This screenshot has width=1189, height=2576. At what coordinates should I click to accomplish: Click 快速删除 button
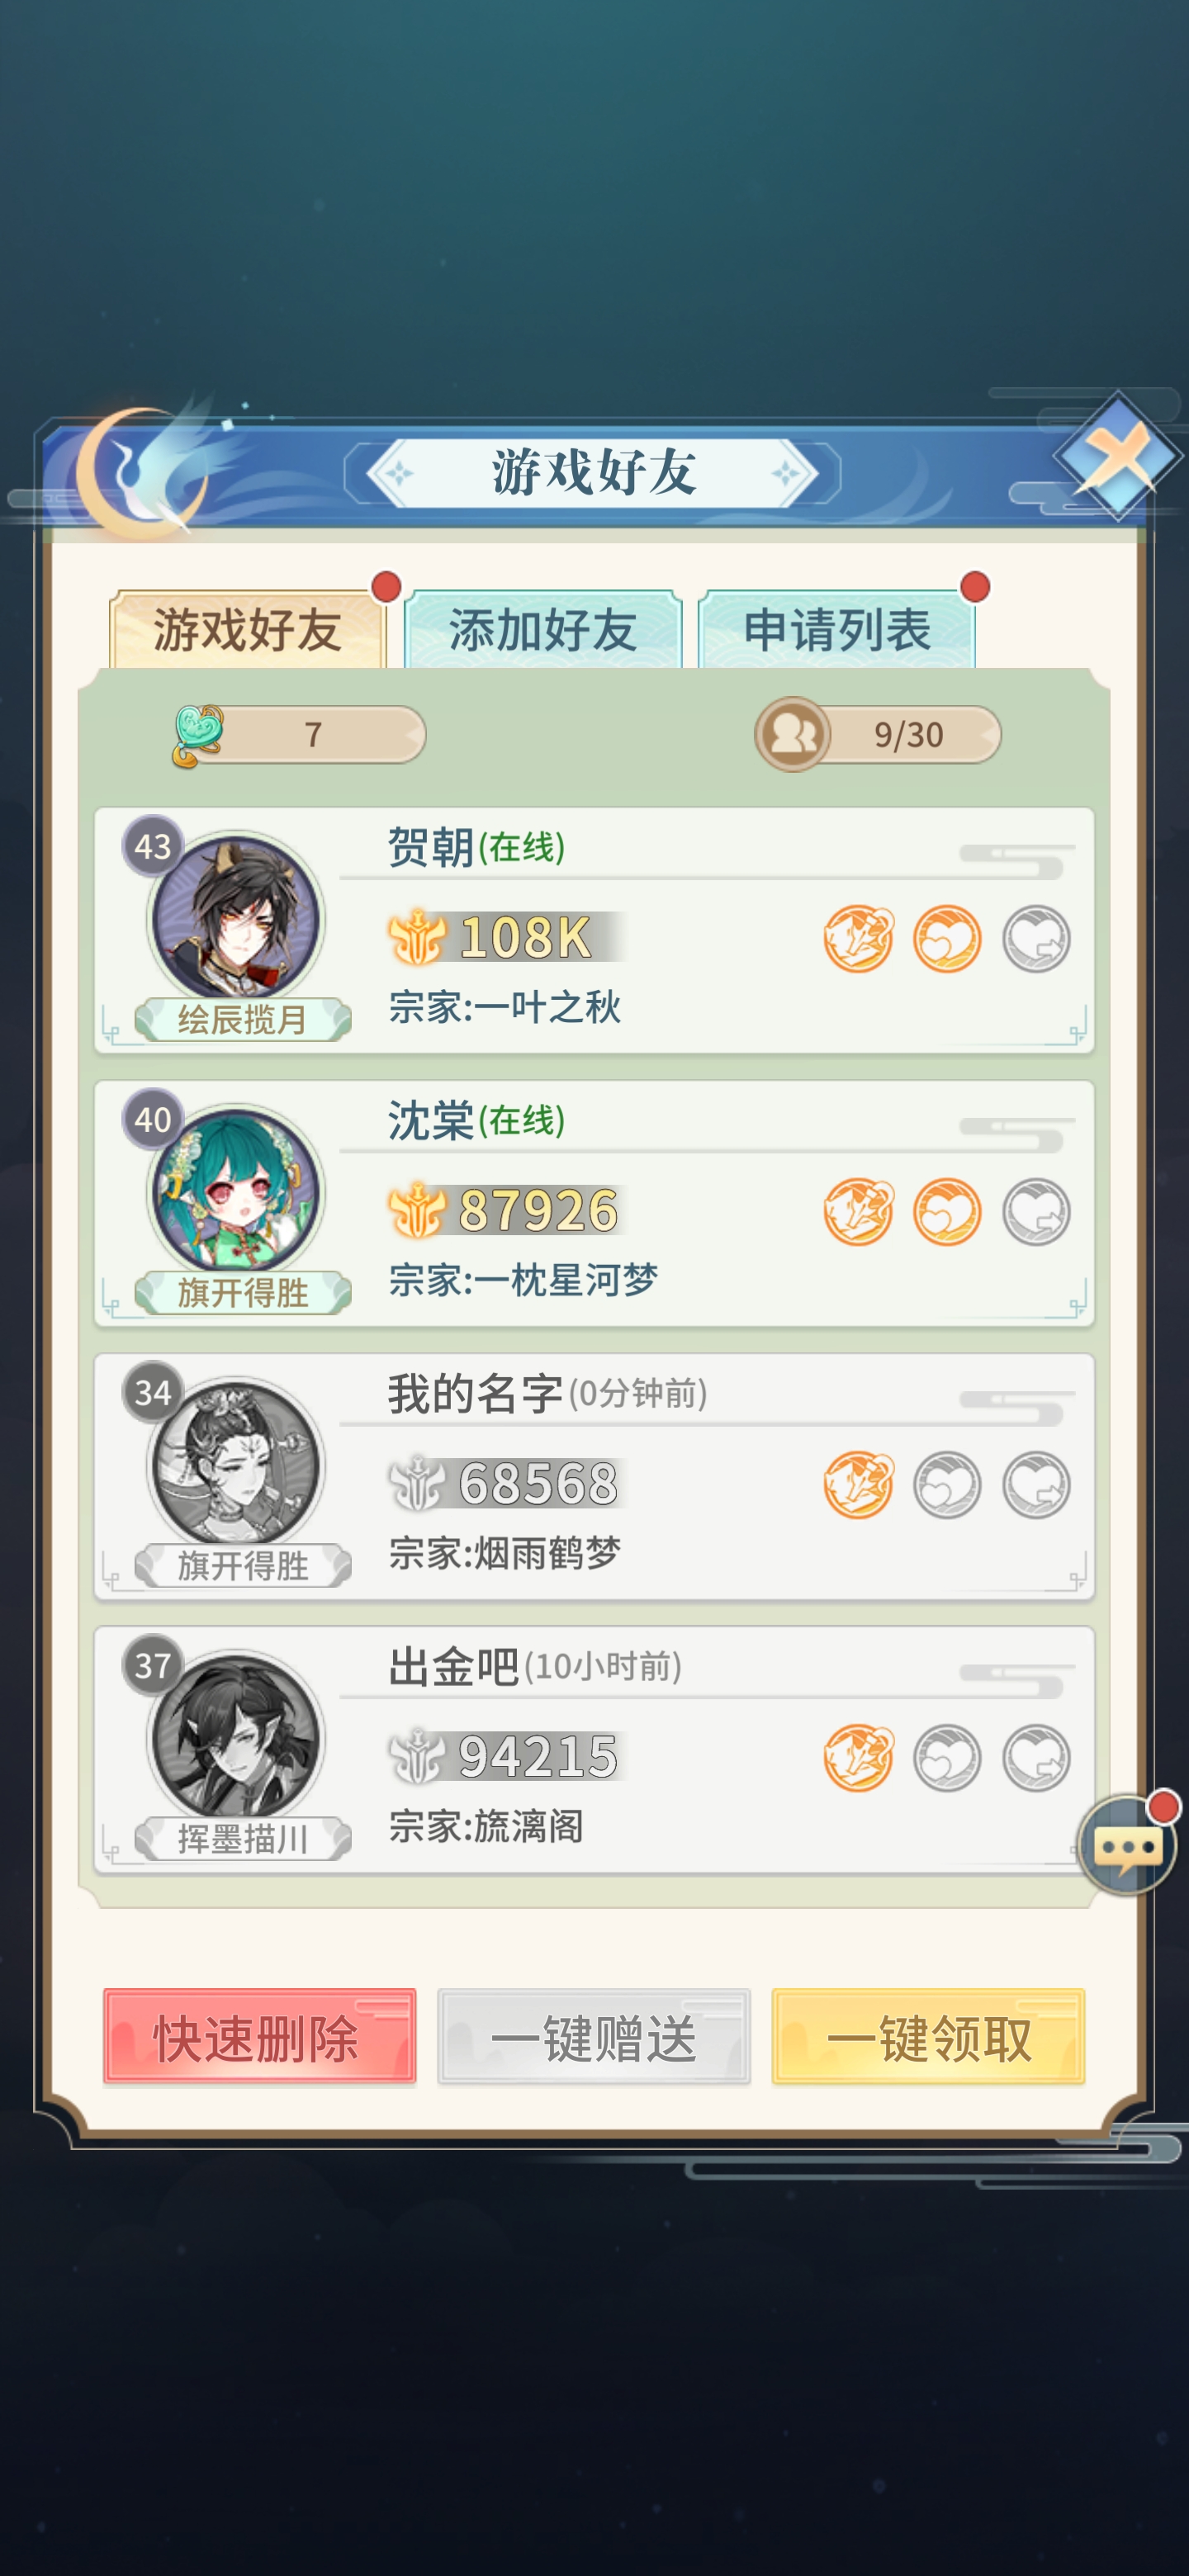[x=259, y=2037]
